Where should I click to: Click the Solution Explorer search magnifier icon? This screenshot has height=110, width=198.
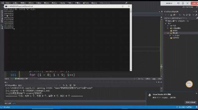tap(197, 18)
